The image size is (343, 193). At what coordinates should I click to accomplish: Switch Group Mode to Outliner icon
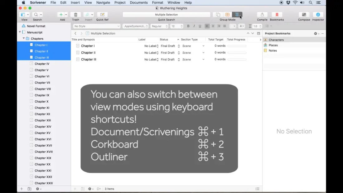coord(237,15)
